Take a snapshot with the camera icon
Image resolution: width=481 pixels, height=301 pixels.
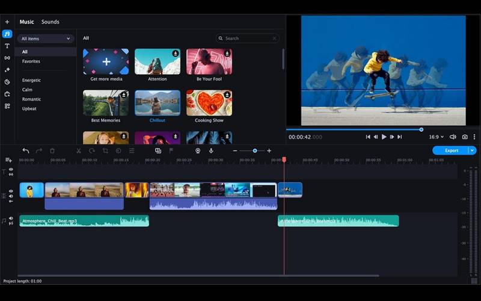click(x=465, y=137)
